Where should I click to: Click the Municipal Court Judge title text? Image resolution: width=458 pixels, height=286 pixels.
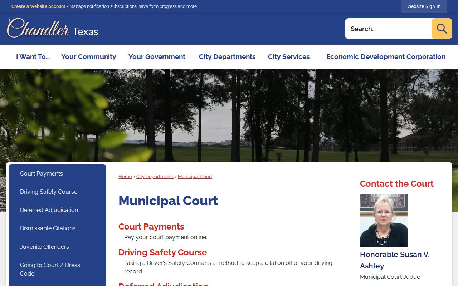click(x=390, y=277)
